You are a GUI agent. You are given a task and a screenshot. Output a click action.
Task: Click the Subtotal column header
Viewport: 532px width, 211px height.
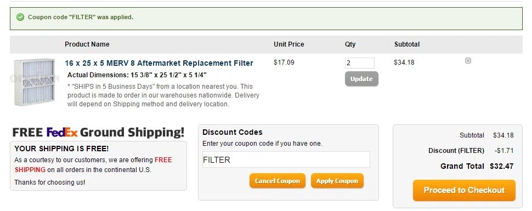407,44
